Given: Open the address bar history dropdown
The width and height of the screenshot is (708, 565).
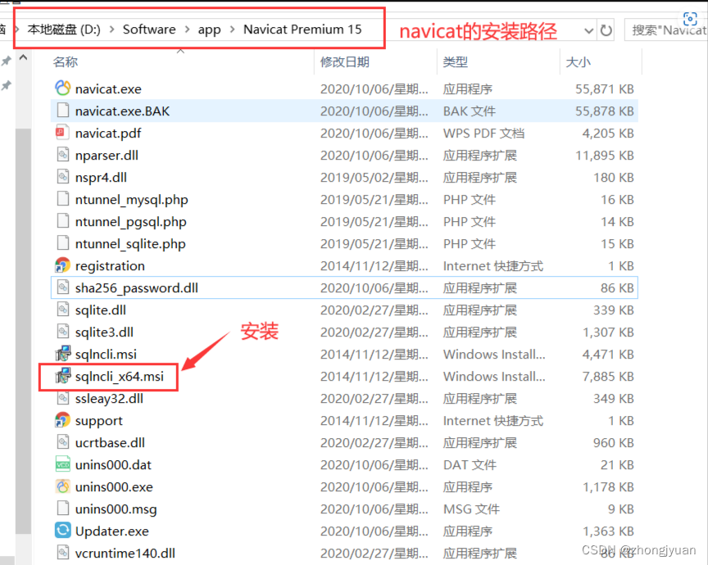Looking at the screenshot, I should tap(588, 30).
